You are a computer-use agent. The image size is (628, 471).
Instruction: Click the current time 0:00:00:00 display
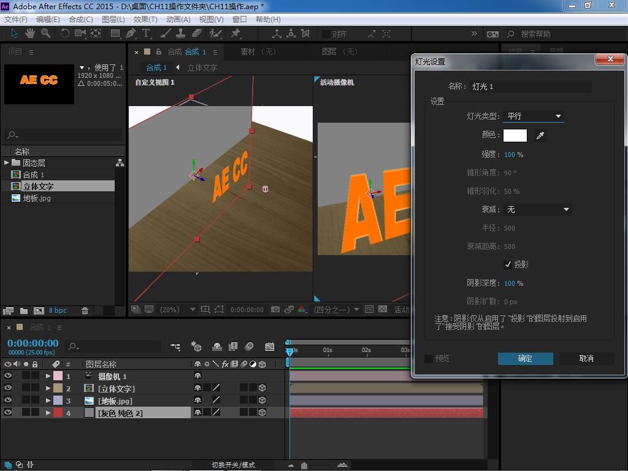click(x=33, y=343)
